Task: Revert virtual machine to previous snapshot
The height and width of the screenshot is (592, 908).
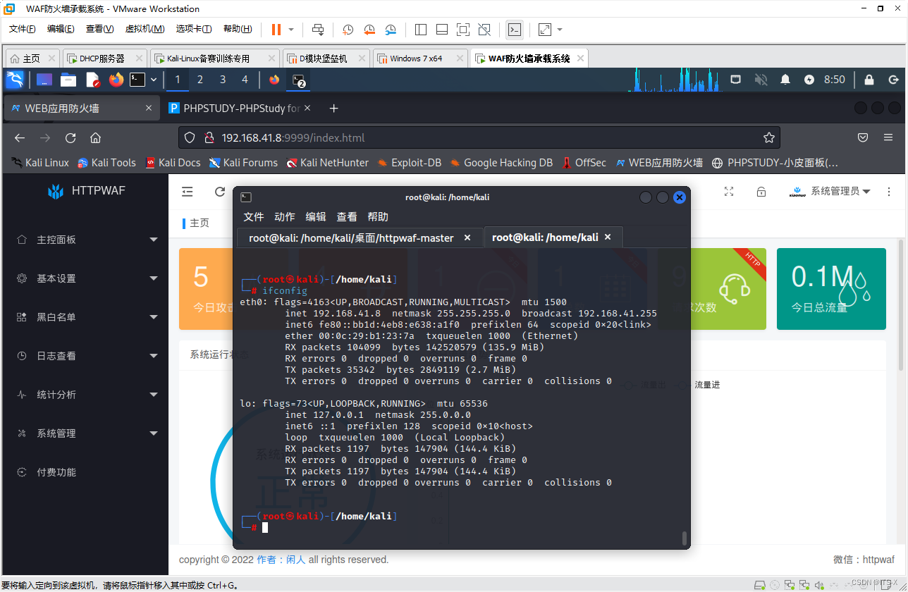Action: coord(369,30)
